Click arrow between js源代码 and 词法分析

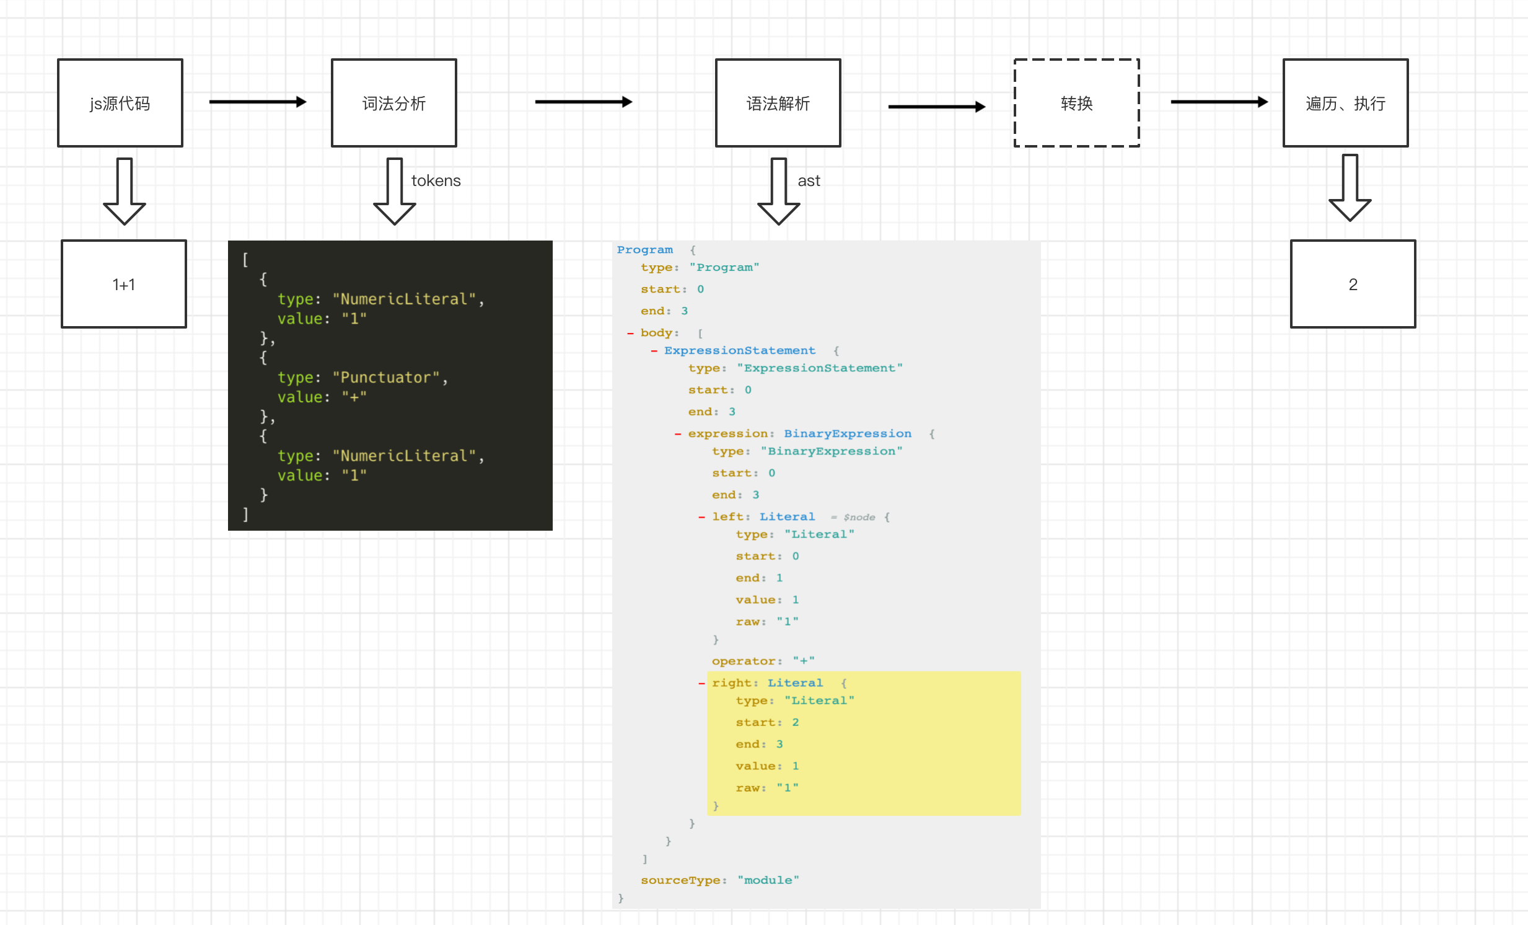(257, 102)
